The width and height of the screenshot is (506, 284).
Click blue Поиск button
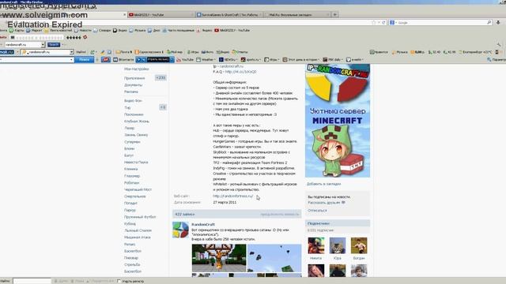[85, 60]
